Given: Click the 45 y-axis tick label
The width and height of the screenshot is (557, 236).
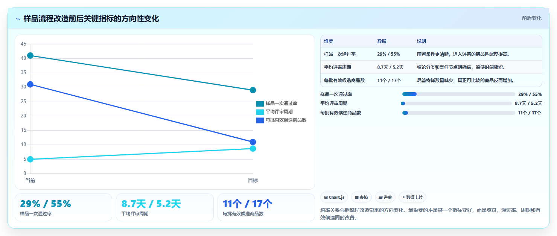Looking at the screenshot, I should [x=23, y=44].
